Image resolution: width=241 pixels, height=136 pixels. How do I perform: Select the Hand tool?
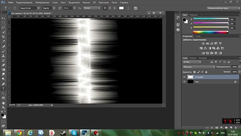[3, 103]
